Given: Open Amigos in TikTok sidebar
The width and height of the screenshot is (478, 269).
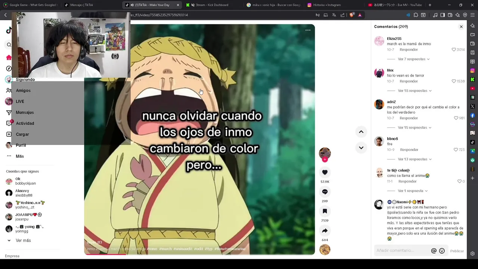Looking at the screenshot, I should tap(23, 90).
